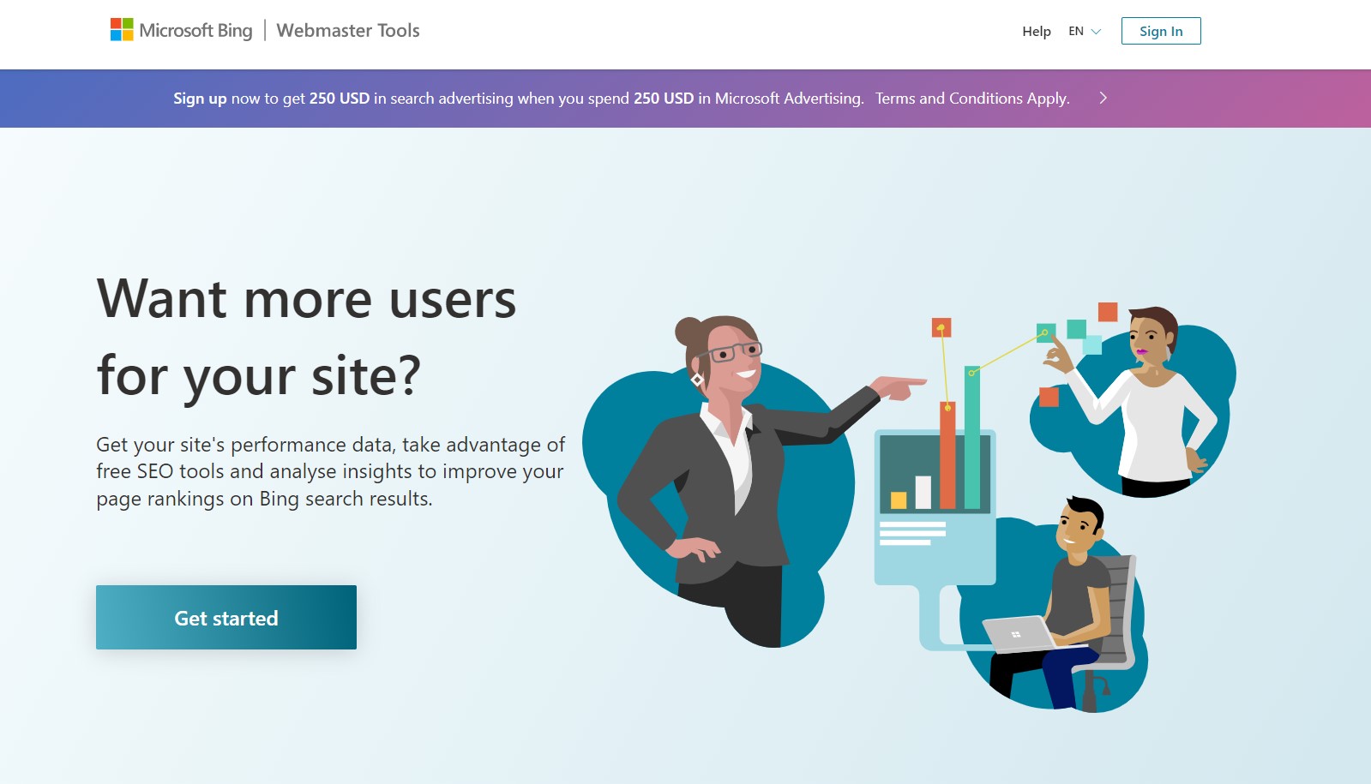
Task: Click the SEO tools description paragraph
Action: tap(330, 471)
